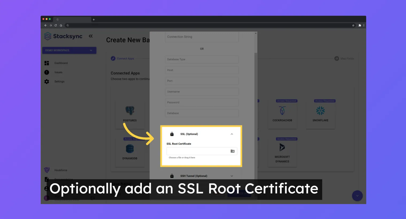Click the Access Requested badge above Snowflake
The height and width of the screenshot is (219, 406).
tap(325, 101)
